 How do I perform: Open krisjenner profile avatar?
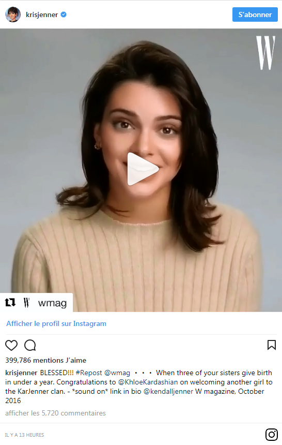tap(13, 14)
